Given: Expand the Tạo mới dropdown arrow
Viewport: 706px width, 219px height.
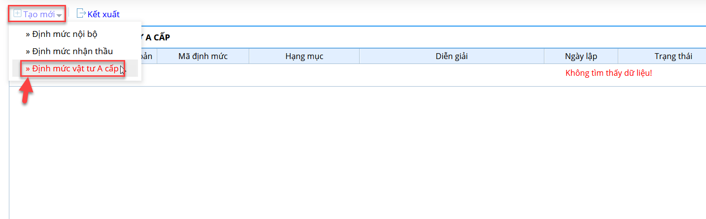Looking at the screenshot, I should click(60, 15).
